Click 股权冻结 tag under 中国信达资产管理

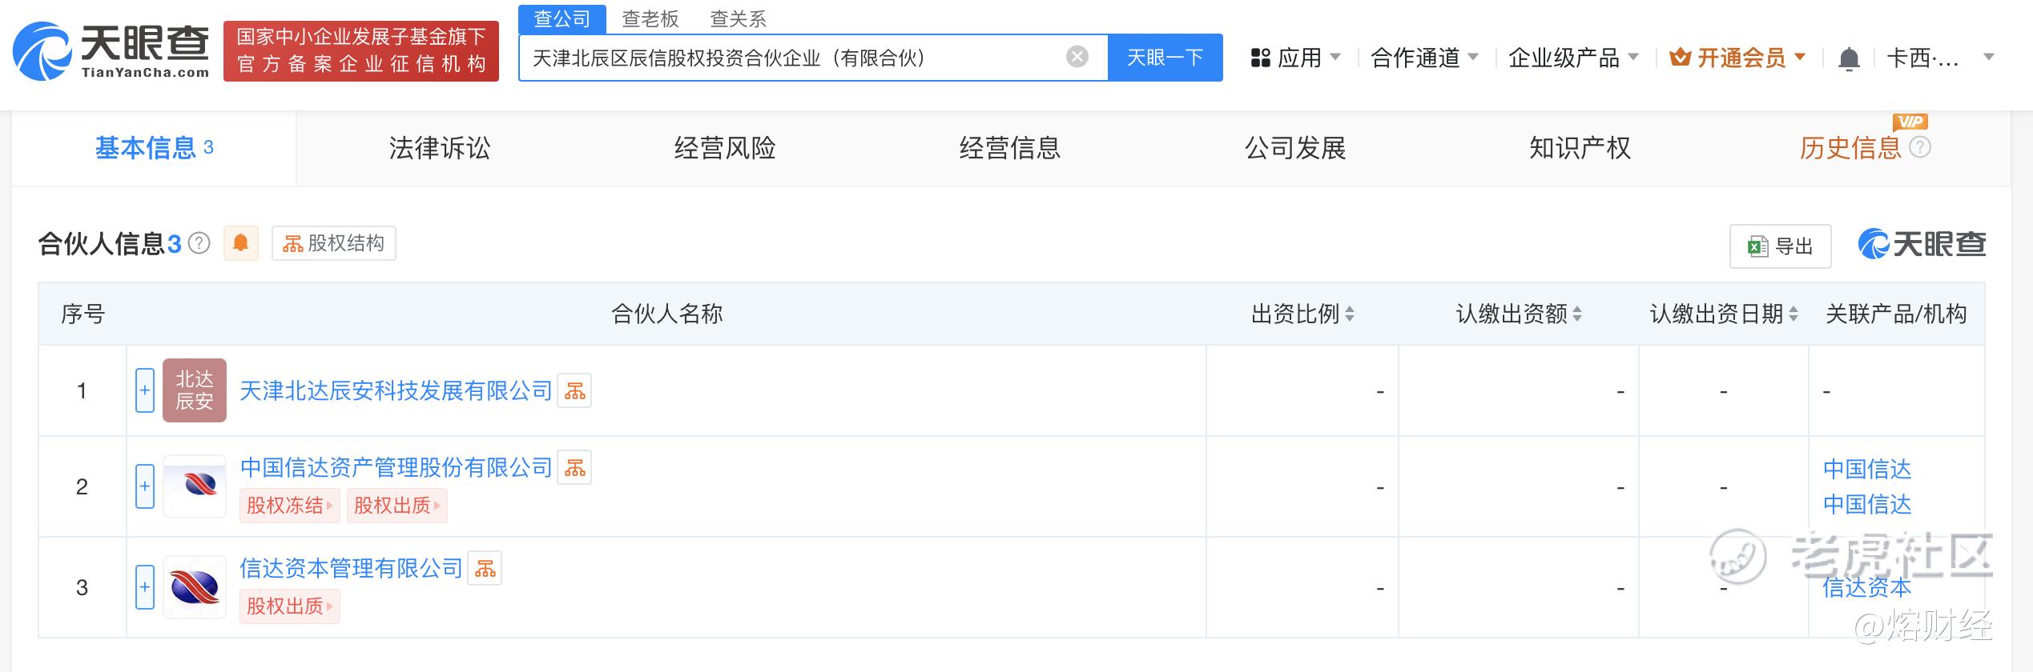pyautogui.click(x=289, y=506)
